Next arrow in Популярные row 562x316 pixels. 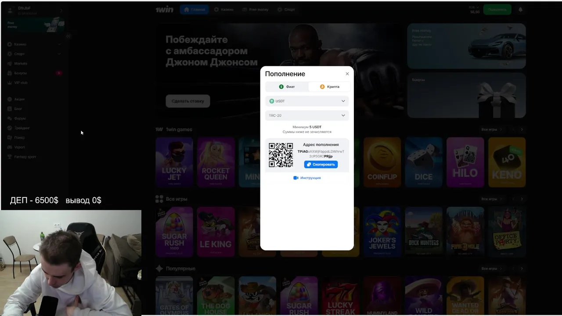pyautogui.click(x=522, y=268)
